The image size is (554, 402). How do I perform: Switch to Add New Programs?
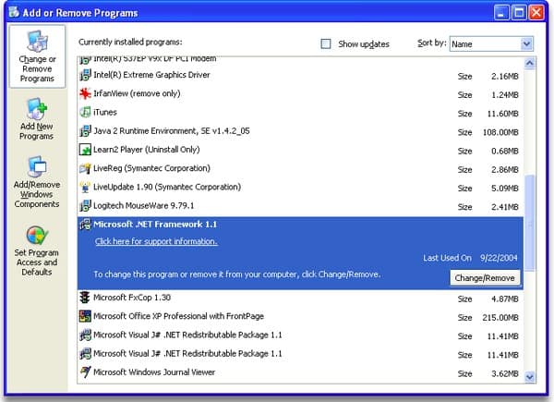[x=37, y=119]
